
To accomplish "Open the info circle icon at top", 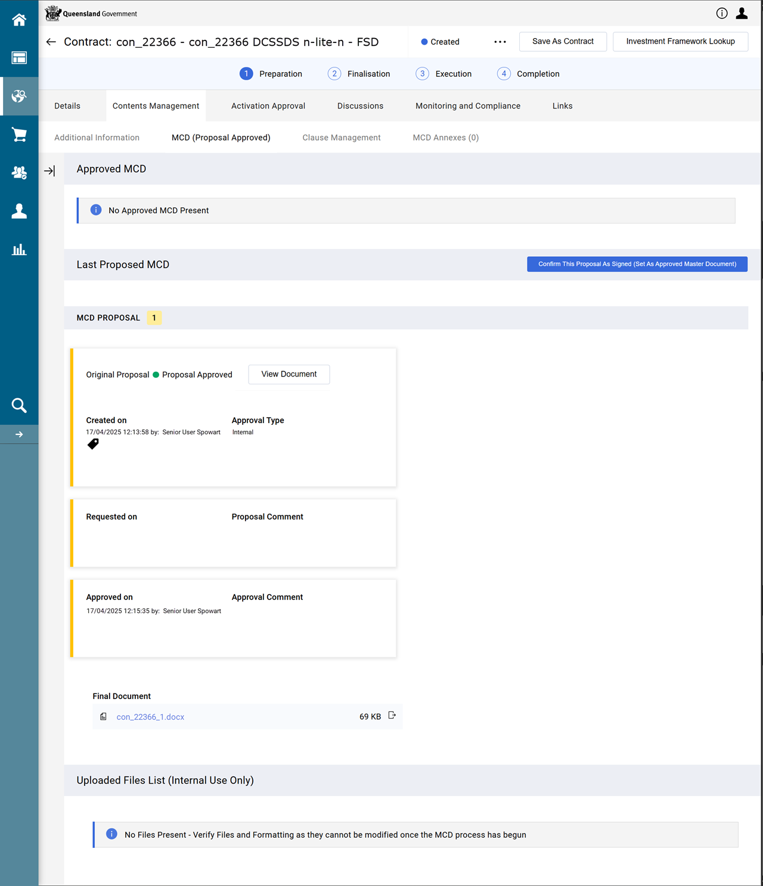I will [721, 13].
